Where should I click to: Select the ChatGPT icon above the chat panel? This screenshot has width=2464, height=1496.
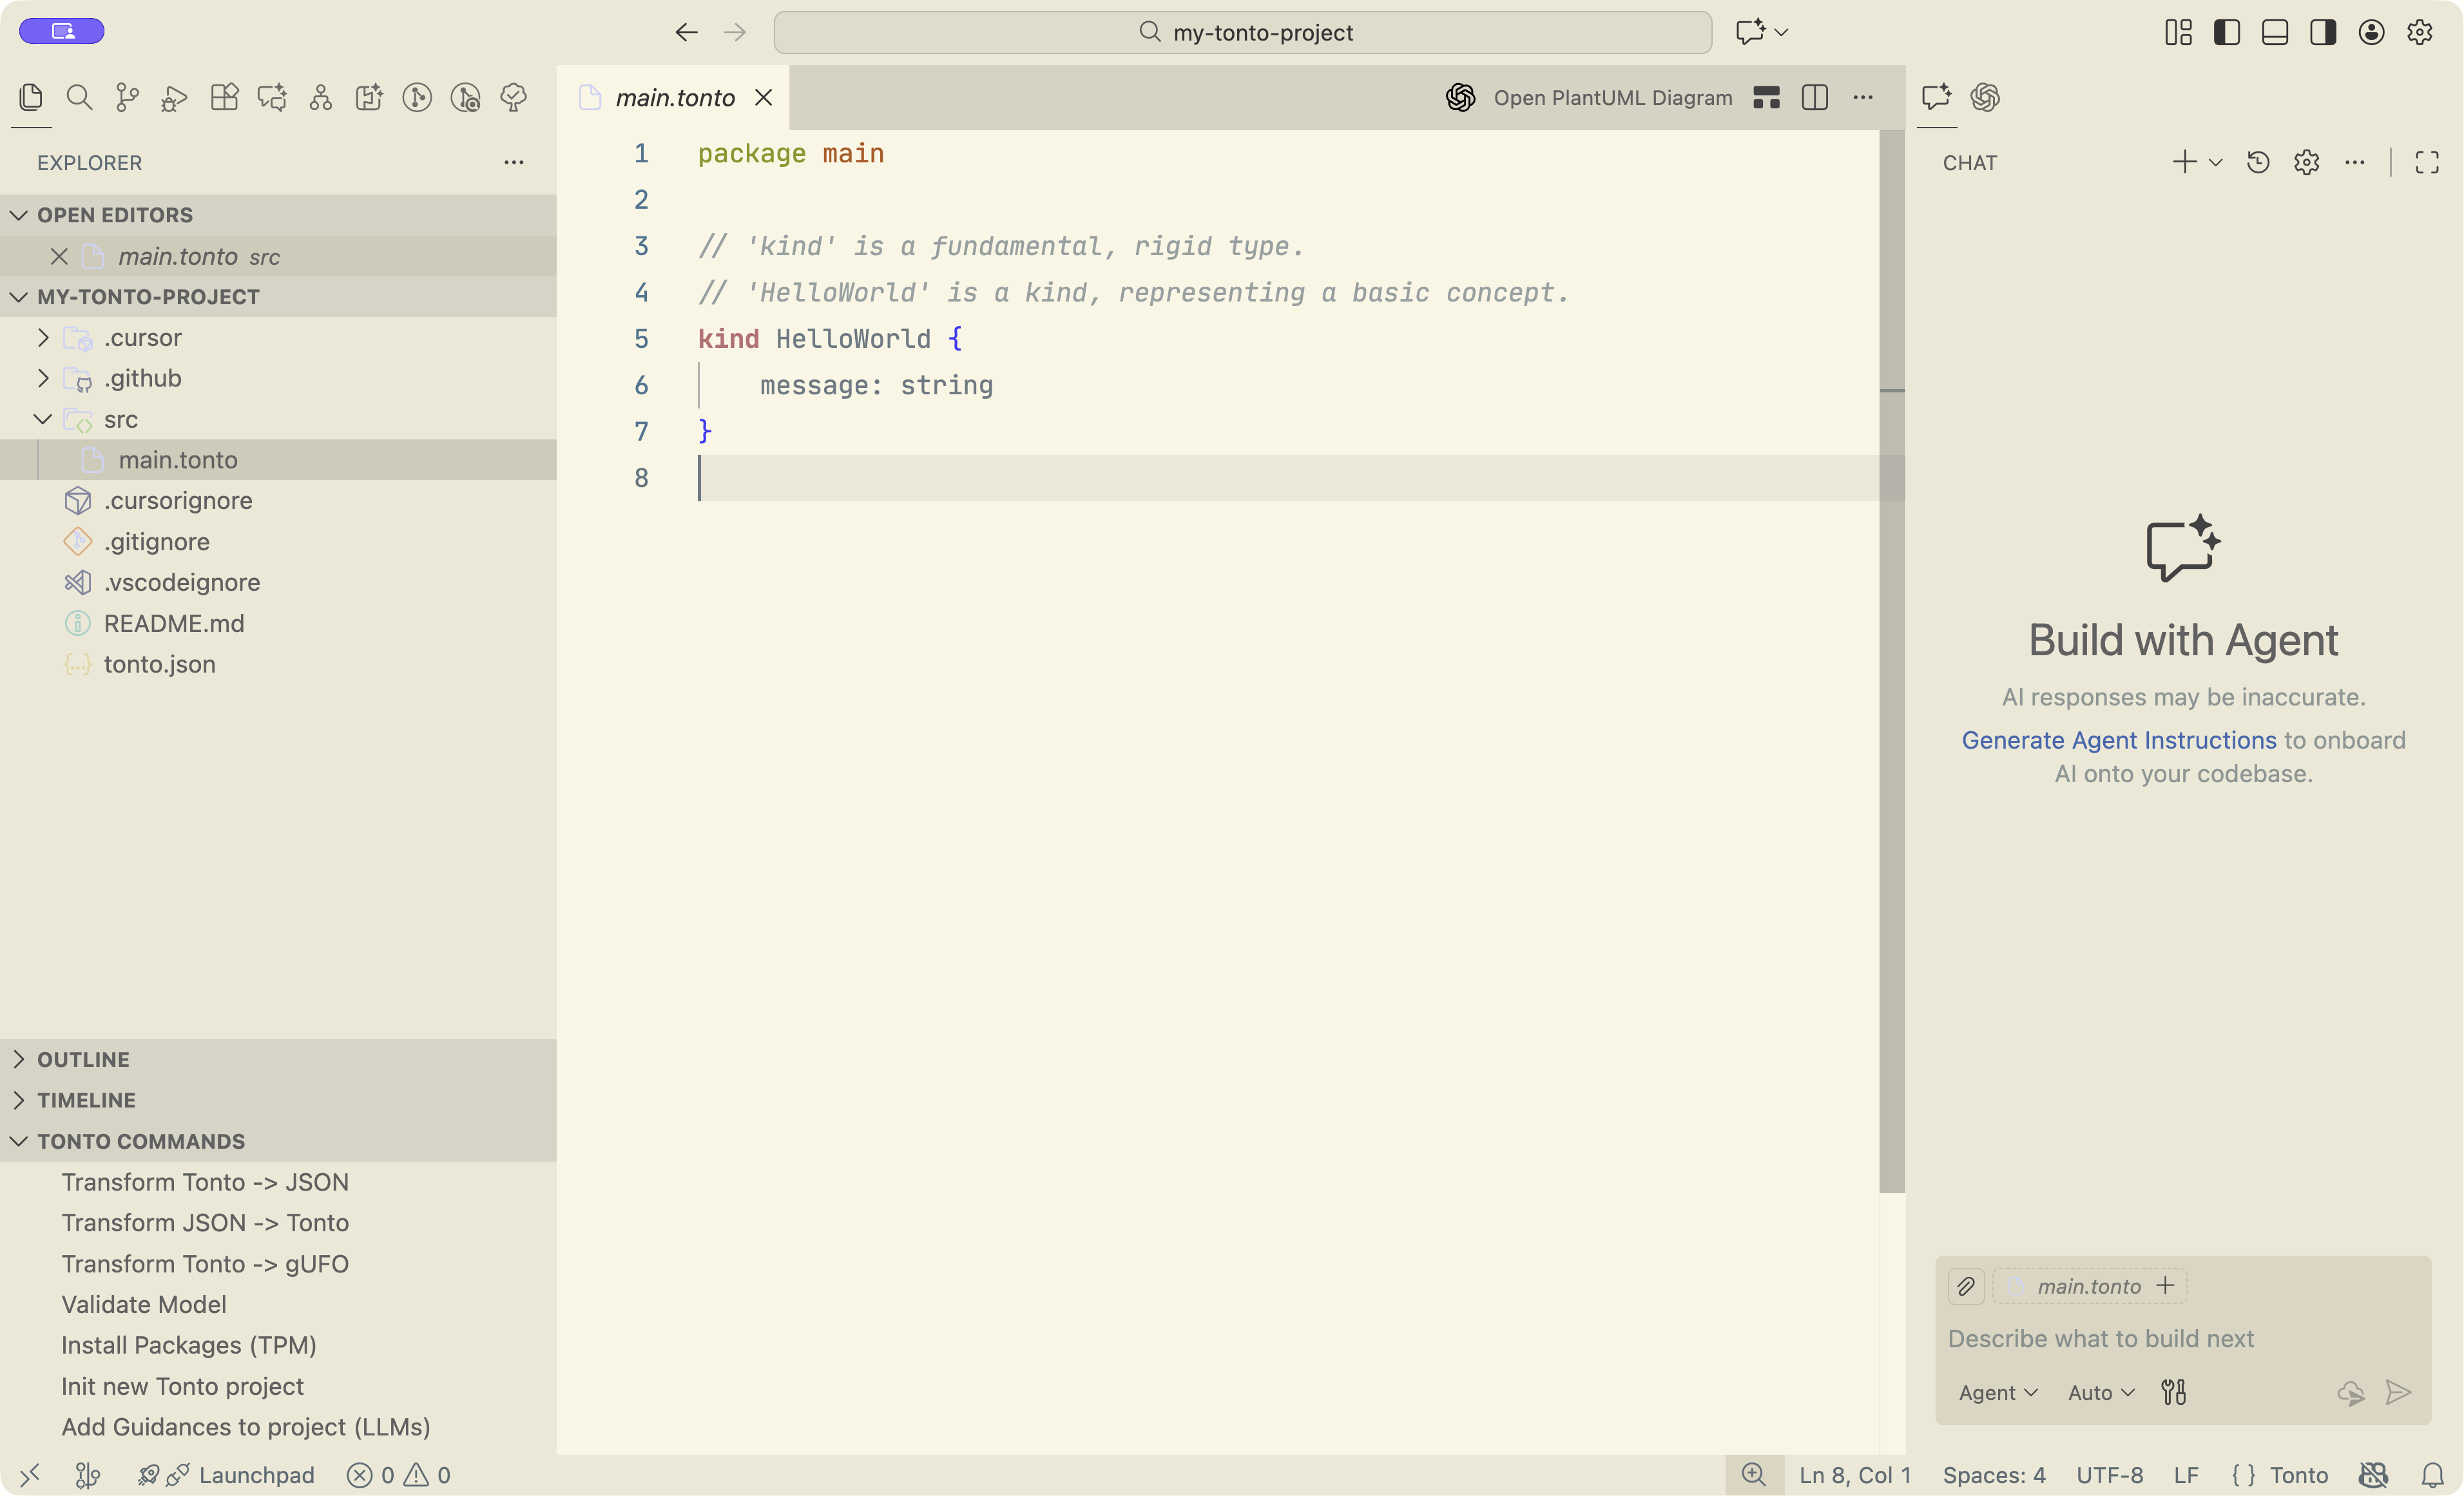(x=1984, y=97)
